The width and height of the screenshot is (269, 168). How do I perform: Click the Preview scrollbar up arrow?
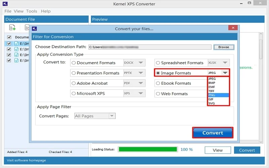[x=261, y=34]
